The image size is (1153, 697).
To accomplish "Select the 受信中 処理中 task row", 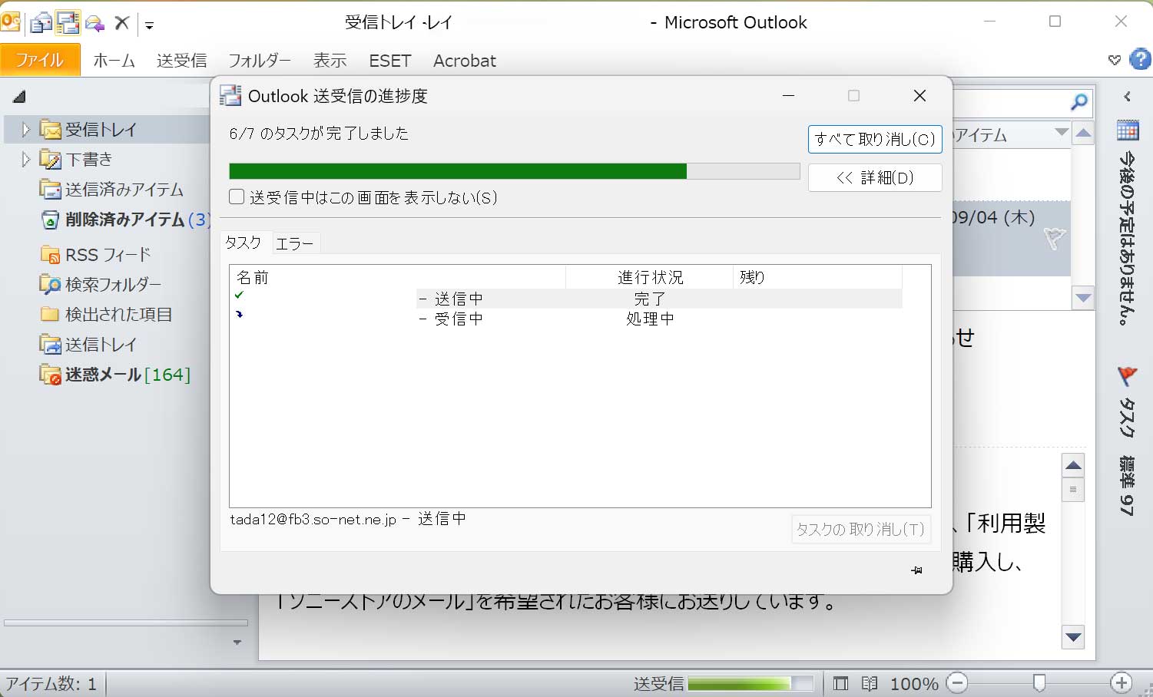I will (565, 319).
